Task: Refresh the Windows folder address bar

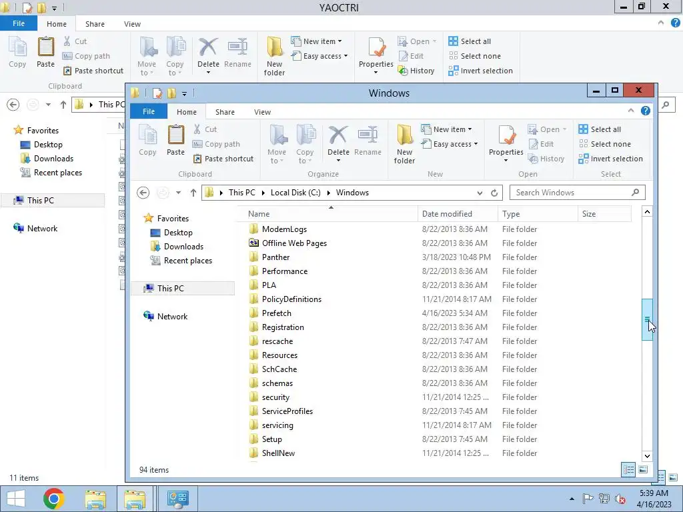Action: coord(494,193)
